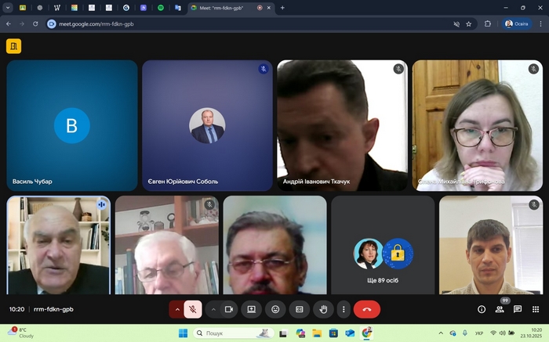Open the emoji reactions icon
This screenshot has width=549, height=342.
pos(275,309)
